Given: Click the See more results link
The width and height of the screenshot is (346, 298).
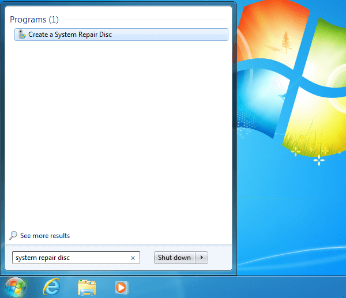Looking at the screenshot, I should 45,236.
